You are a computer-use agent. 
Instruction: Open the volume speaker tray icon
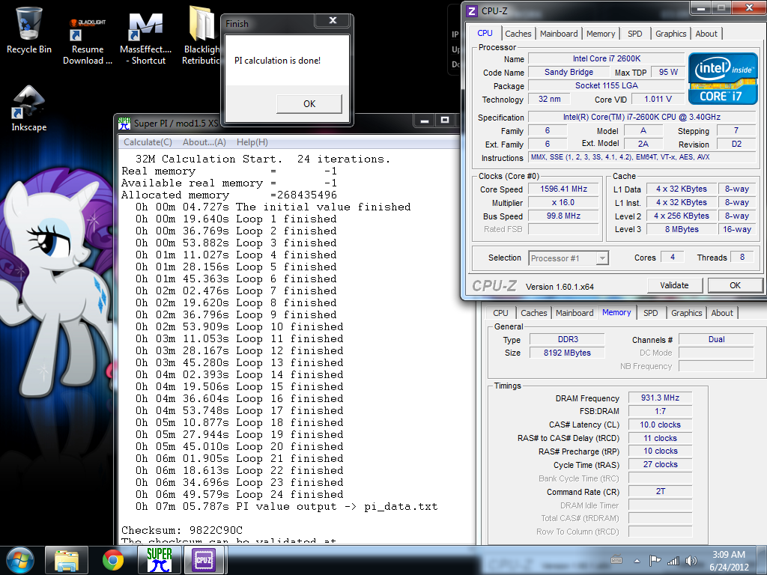[691, 560]
